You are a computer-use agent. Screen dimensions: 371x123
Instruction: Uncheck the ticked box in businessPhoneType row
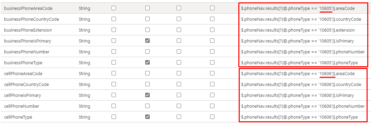click(147, 63)
